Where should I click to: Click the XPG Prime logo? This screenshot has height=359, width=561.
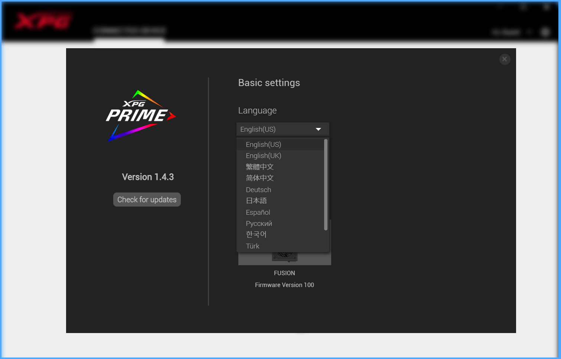[x=141, y=116]
